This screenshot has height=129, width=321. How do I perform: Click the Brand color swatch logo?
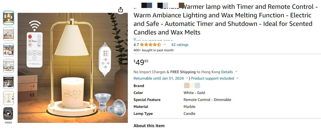pyautogui.click(x=192, y=86)
